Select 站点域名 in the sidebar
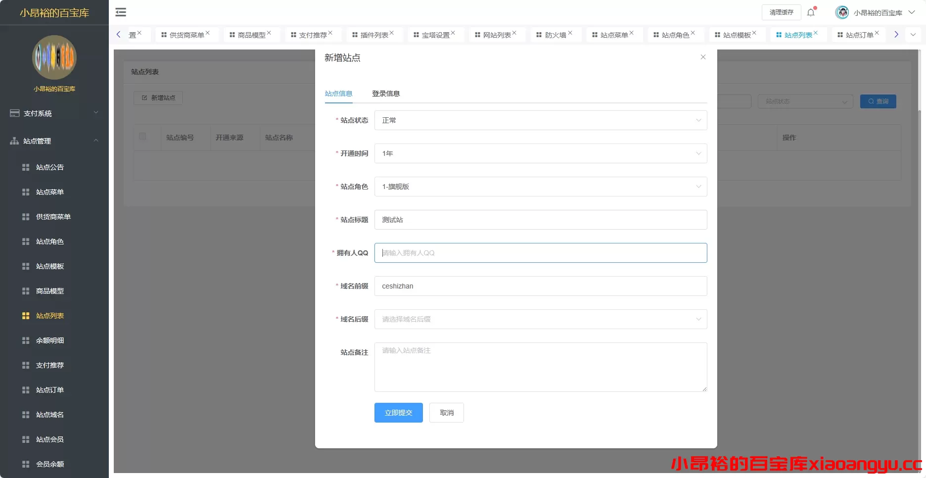926x478 pixels. pos(50,415)
